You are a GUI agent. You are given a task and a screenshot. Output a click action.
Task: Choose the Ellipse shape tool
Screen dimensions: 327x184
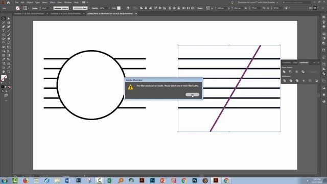[4, 35]
